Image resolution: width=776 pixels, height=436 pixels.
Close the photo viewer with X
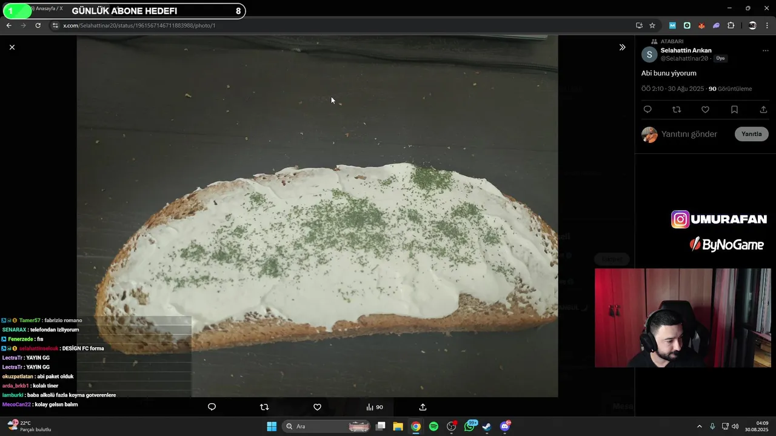point(12,47)
